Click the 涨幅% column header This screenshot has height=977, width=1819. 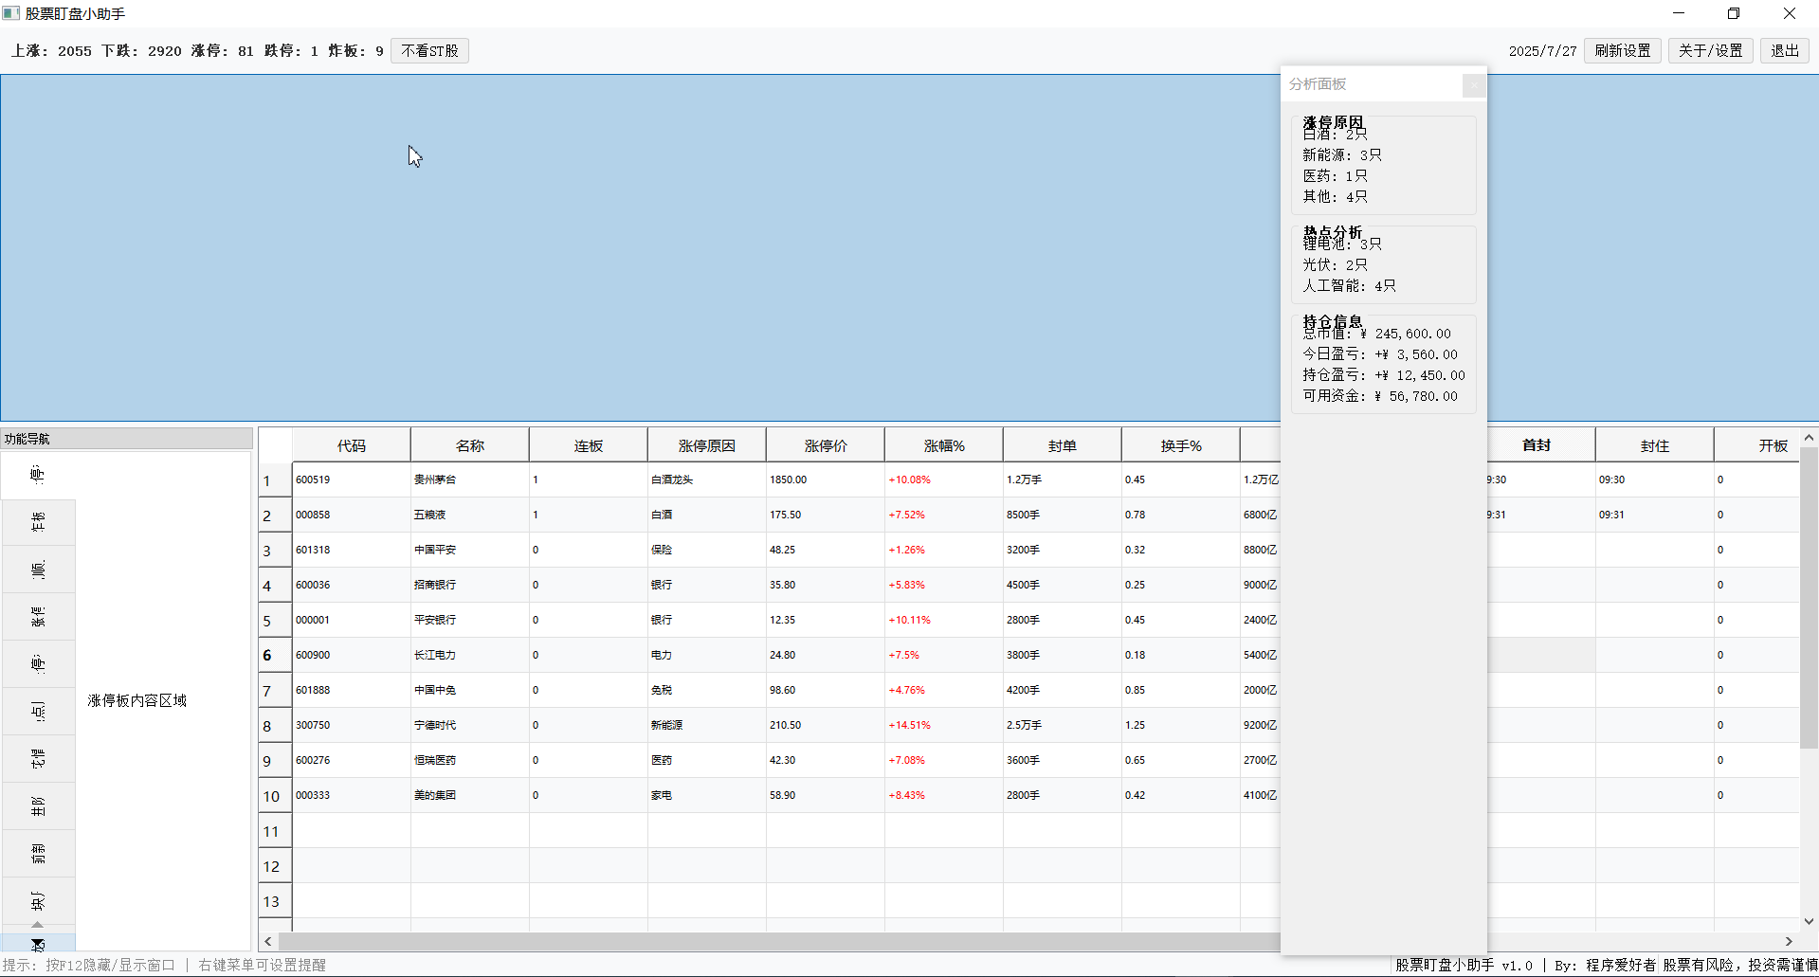tap(943, 445)
